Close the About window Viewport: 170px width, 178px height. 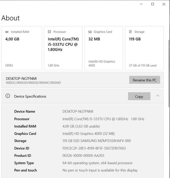164,4
